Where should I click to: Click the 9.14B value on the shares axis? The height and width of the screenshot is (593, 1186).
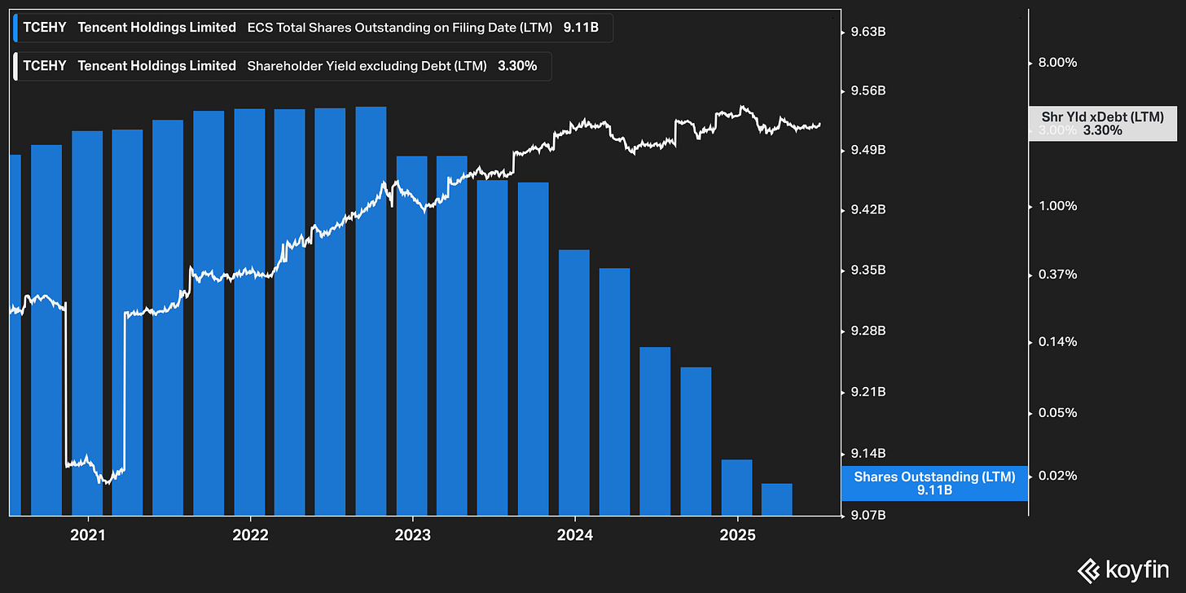[868, 453]
